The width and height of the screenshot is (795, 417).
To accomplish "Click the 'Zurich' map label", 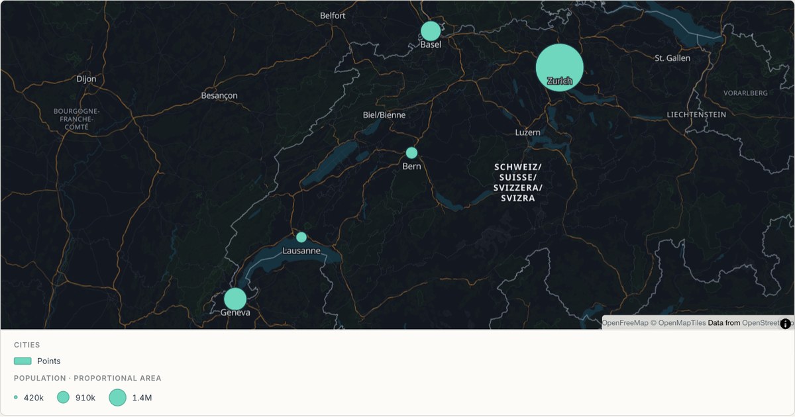I will (x=560, y=81).
